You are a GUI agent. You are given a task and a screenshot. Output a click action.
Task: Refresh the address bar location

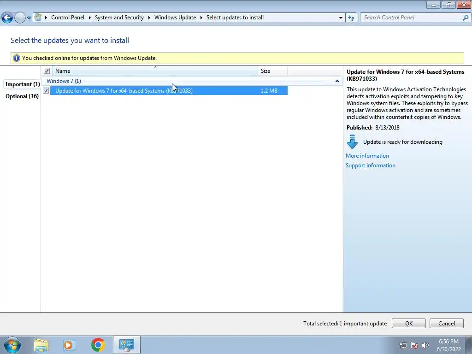(351, 18)
